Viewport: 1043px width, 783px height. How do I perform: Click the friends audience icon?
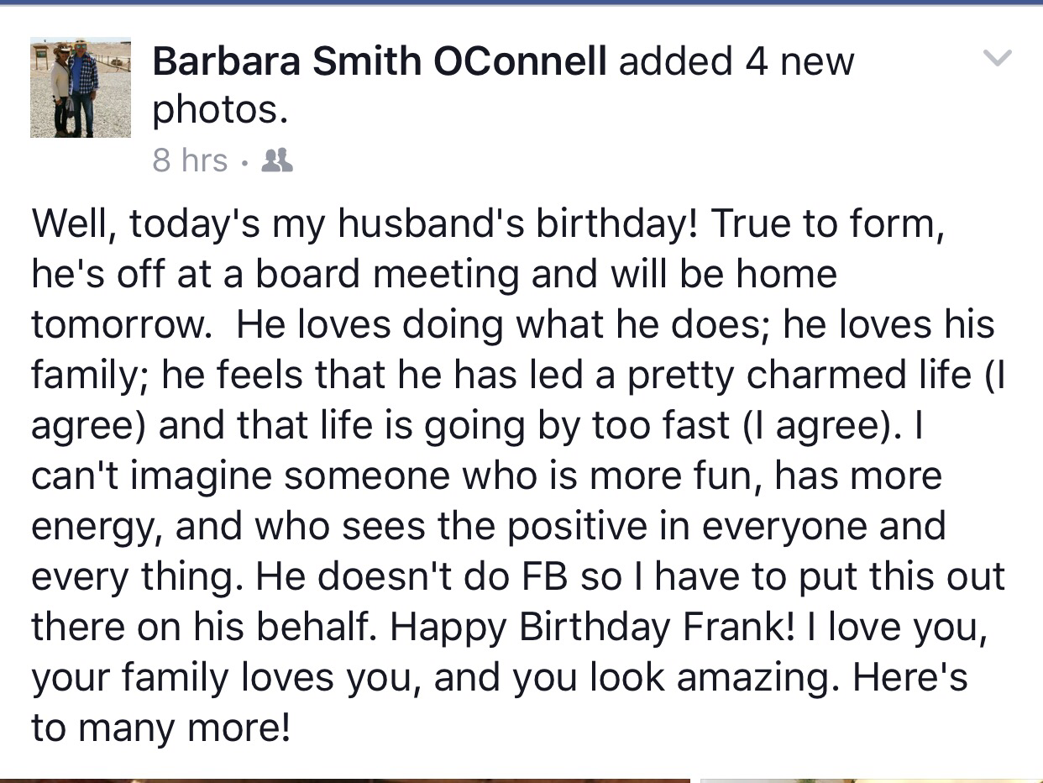(x=277, y=160)
